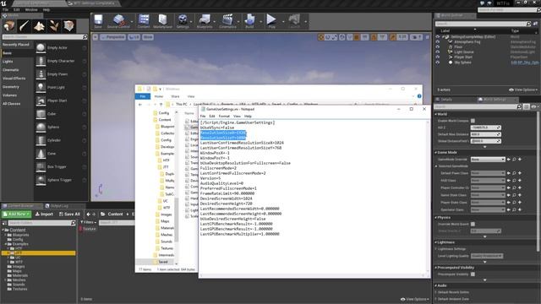Toggle Override World Gravity checkbox
541x304 pixels.
click(473, 224)
